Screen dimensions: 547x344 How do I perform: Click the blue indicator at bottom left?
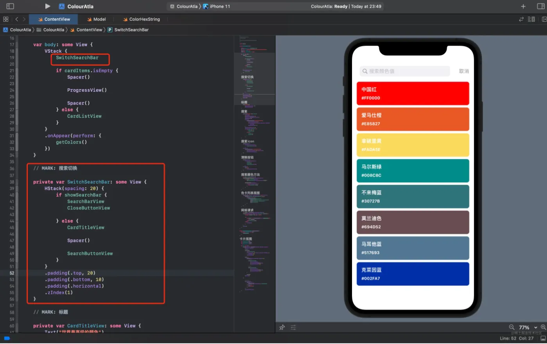(x=7, y=339)
